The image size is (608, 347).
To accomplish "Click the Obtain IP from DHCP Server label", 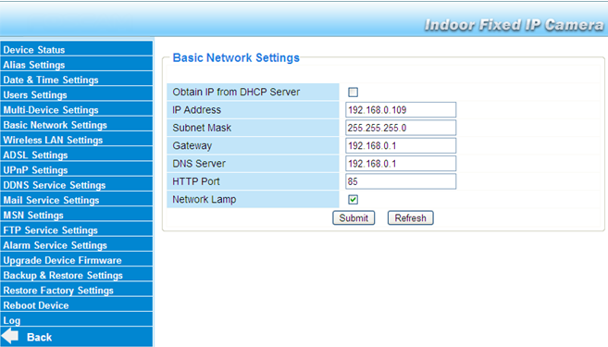I will (x=236, y=92).
